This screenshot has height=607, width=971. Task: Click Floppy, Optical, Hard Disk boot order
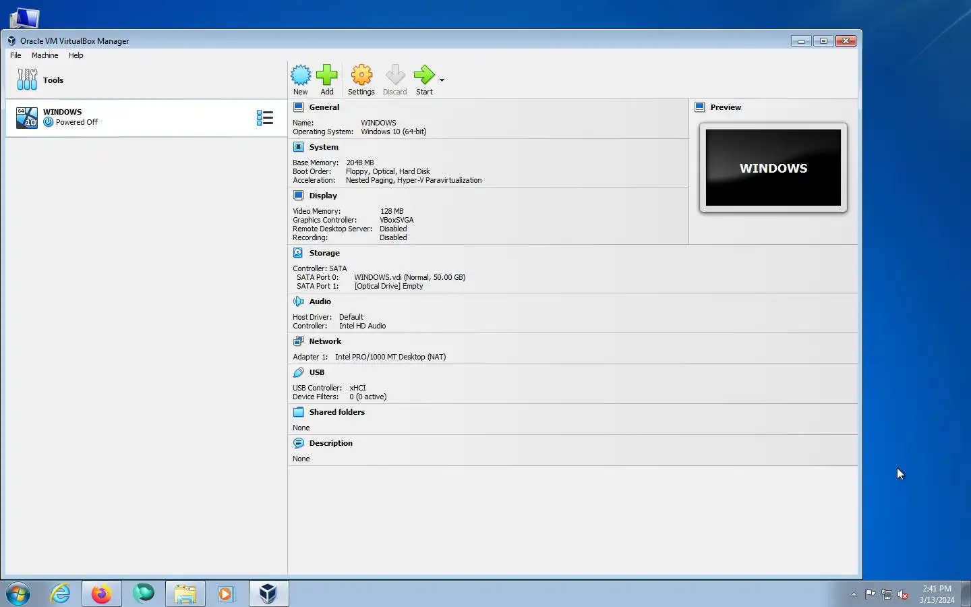coord(388,171)
